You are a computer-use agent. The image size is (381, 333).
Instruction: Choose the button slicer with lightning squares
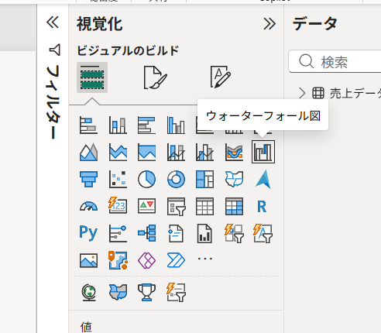[x=234, y=233]
